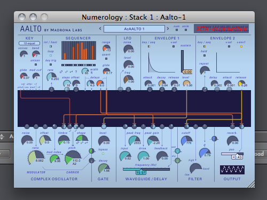Image resolution: width=267 pixels, height=200 pixels.
Task: Enable the Envelope 2 hold checkbox
Action: tap(205, 55)
